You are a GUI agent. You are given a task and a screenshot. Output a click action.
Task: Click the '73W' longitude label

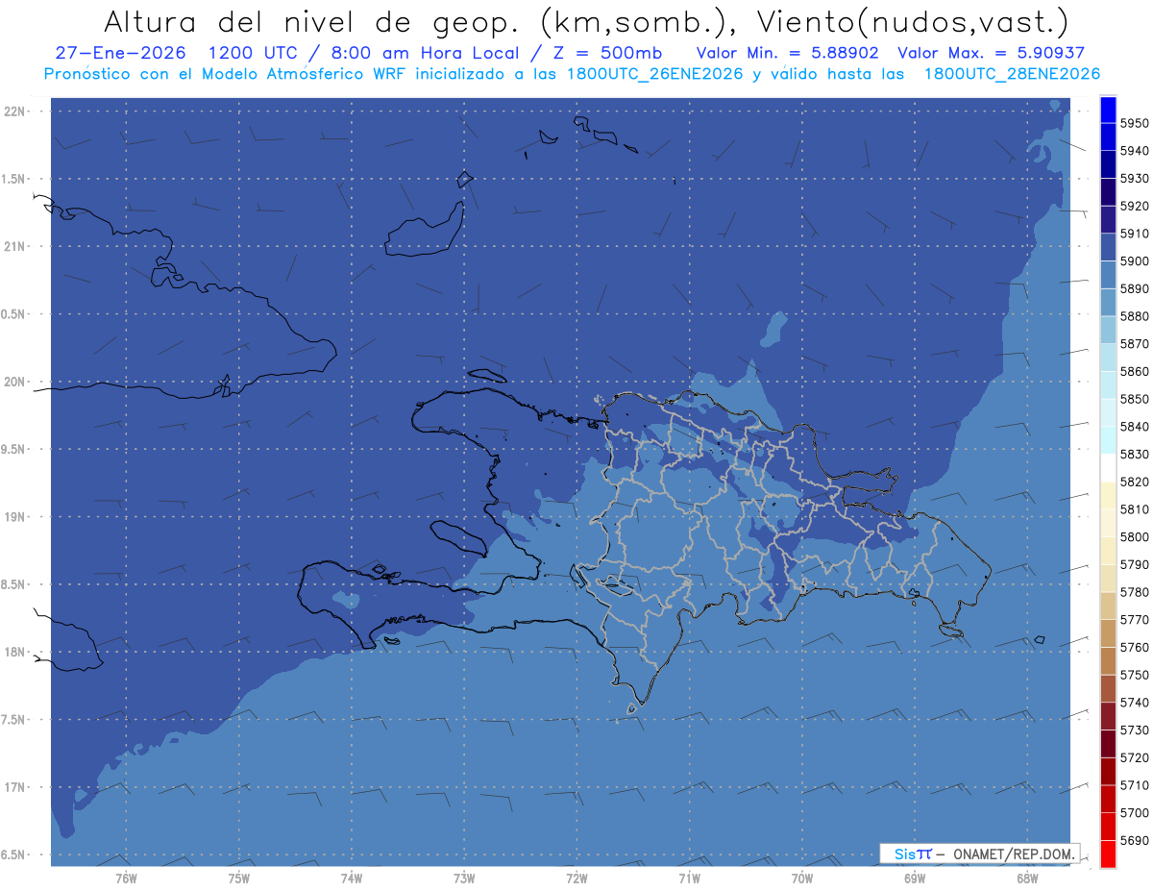pyautogui.click(x=464, y=878)
